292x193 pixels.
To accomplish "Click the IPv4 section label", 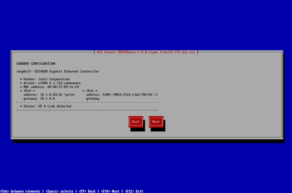I will tap(27, 91).
